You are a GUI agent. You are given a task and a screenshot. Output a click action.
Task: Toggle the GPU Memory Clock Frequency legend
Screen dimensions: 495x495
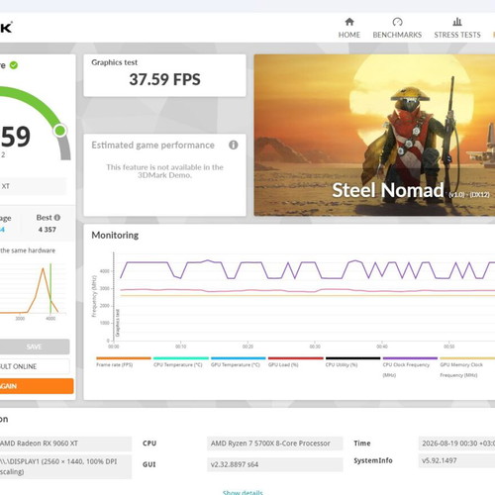pyautogui.click(x=467, y=367)
